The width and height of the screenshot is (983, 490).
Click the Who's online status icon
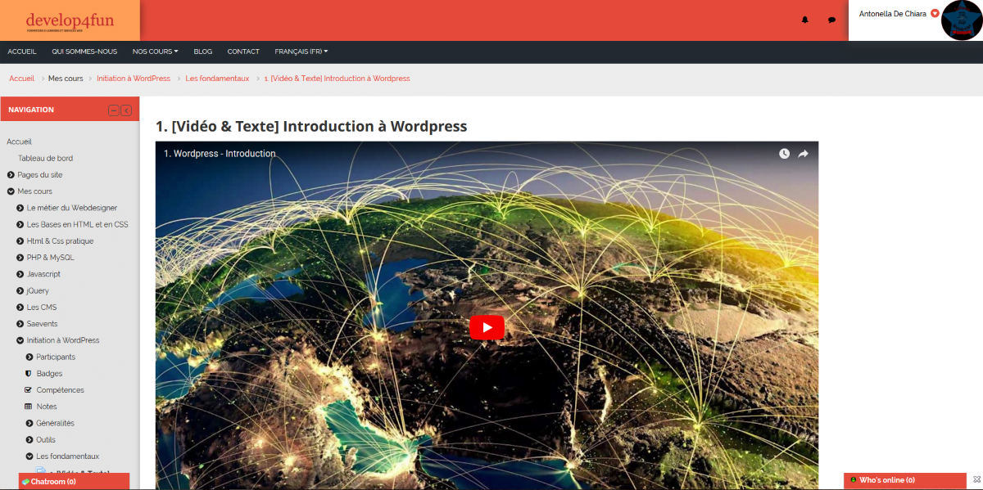854,480
